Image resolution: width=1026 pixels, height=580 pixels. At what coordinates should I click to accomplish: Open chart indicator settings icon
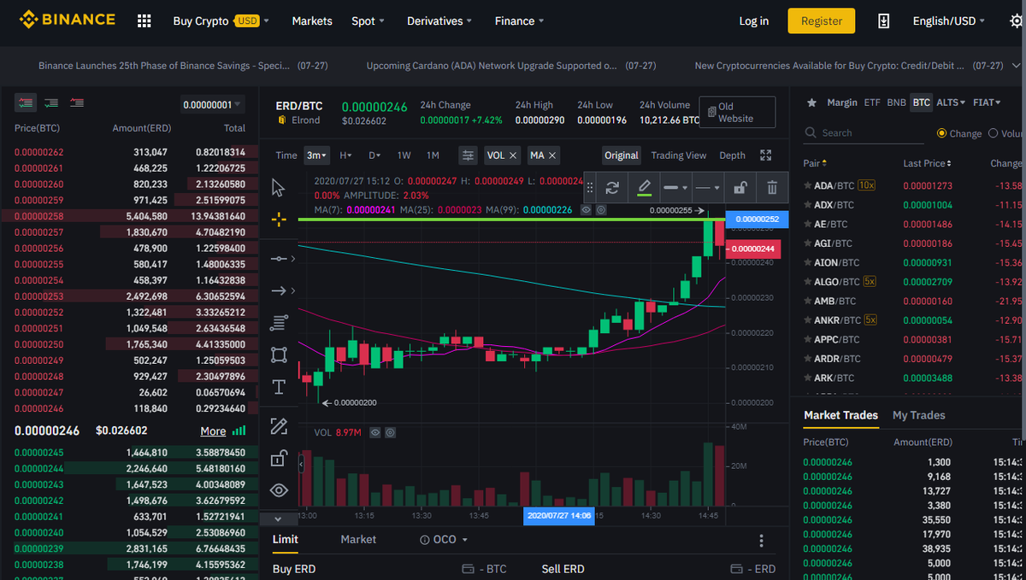pos(467,155)
